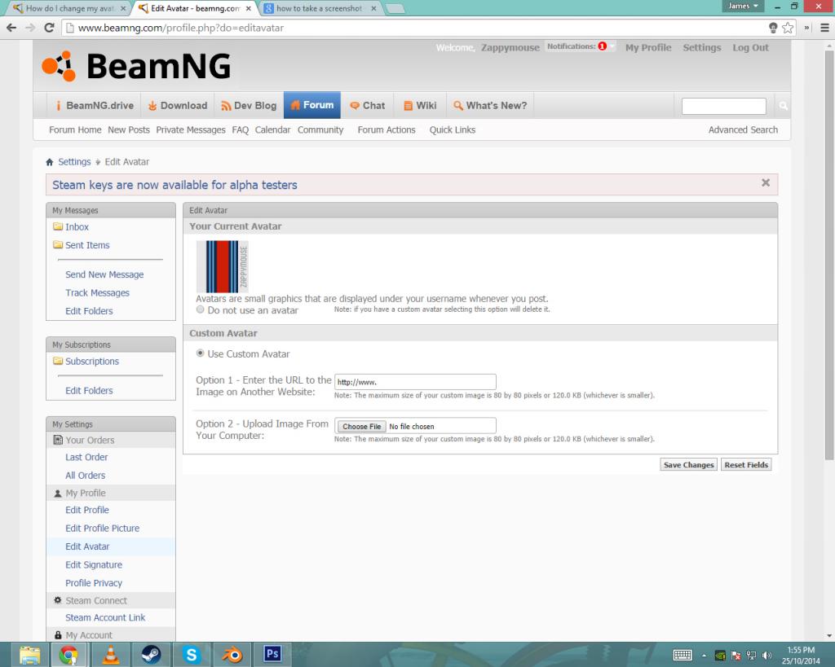
Task: Click the volume icon in system tray
Action: point(767,656)
